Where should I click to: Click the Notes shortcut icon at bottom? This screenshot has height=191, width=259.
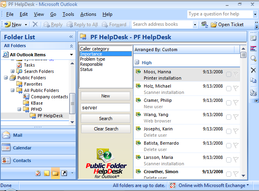pyautogui.click(x=47, y=173)
